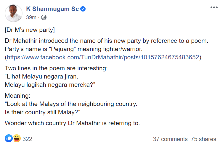The height and width of the screenshot is (147, 220).
Task: Click the blue Like reaction icon
Action: (x=9, y=138)
